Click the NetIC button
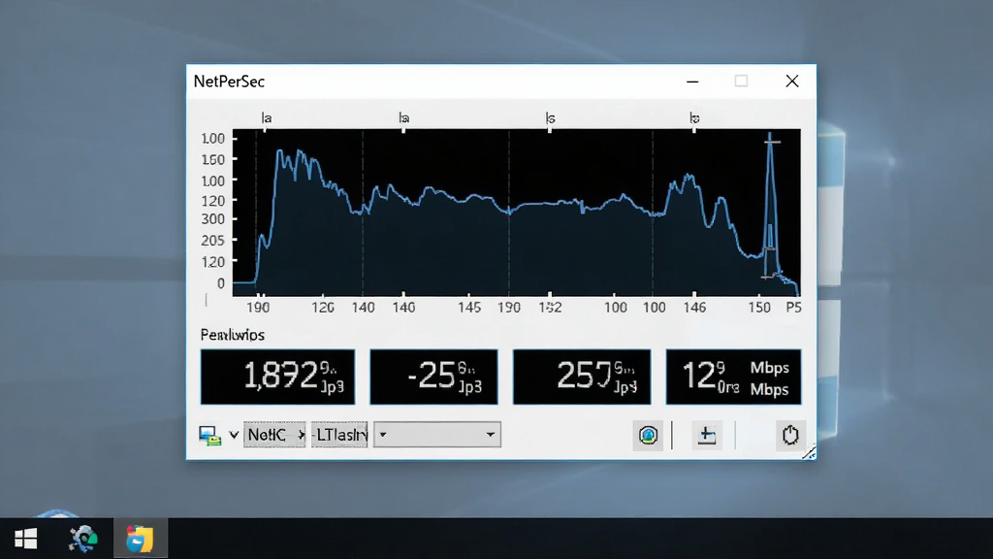 pos(274,435)
